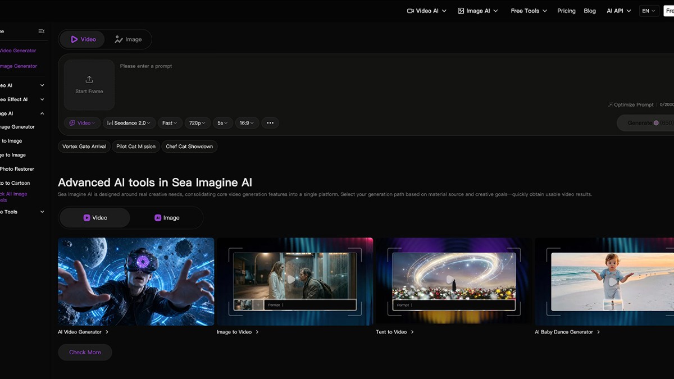
Task: Open Photo to Cartoon in the sidebar
Action: click(x=15, y=183)
